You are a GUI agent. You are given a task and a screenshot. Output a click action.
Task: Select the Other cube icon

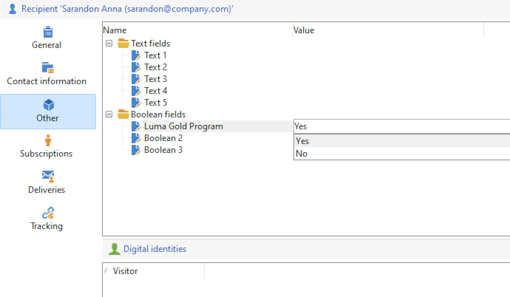click(x=47, y=105)
